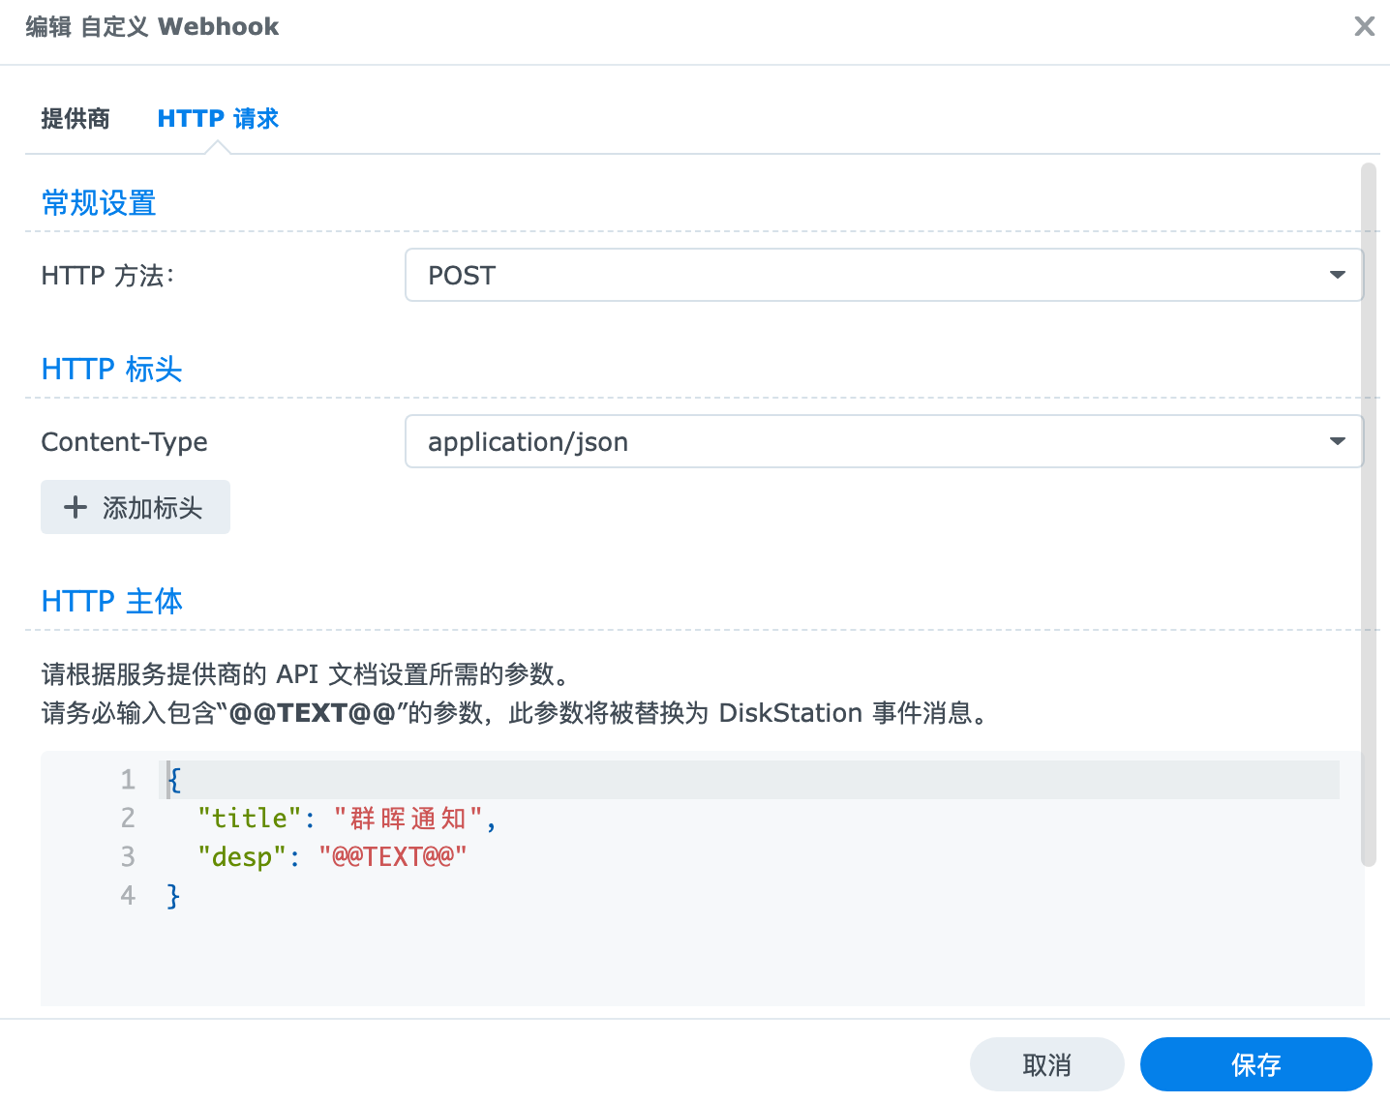Click line number 2 in gutter
The image size is (1390, 1103).
(x=128, y=819)
